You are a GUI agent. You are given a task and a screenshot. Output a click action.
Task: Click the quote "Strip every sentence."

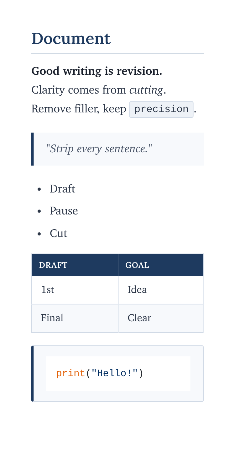[x=99, y=149]
